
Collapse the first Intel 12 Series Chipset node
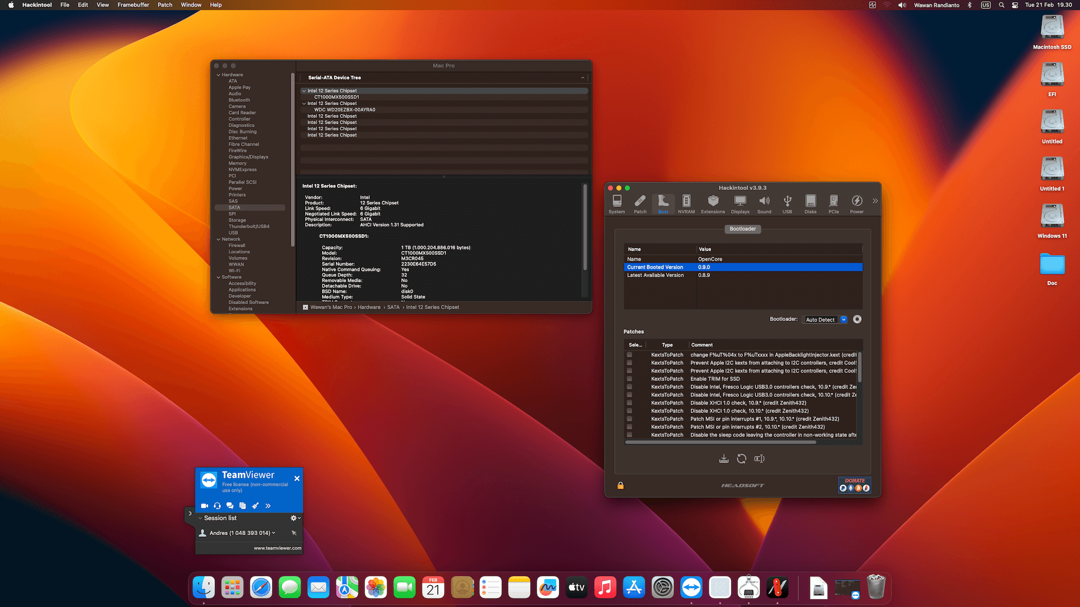pos(304,90)
